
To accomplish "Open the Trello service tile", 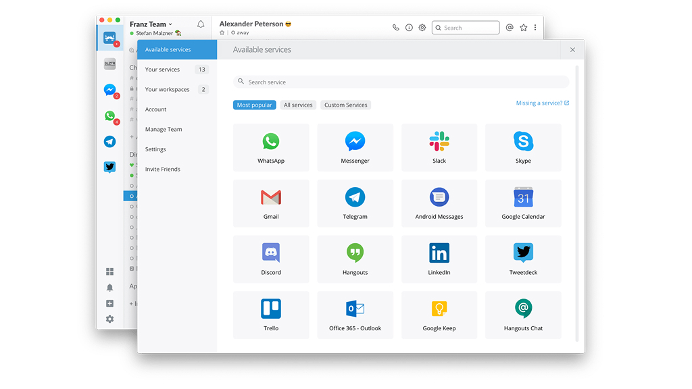I will tap(271, 314).
